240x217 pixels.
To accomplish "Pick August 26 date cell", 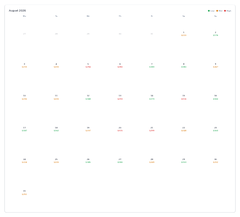I will point(88,160).
